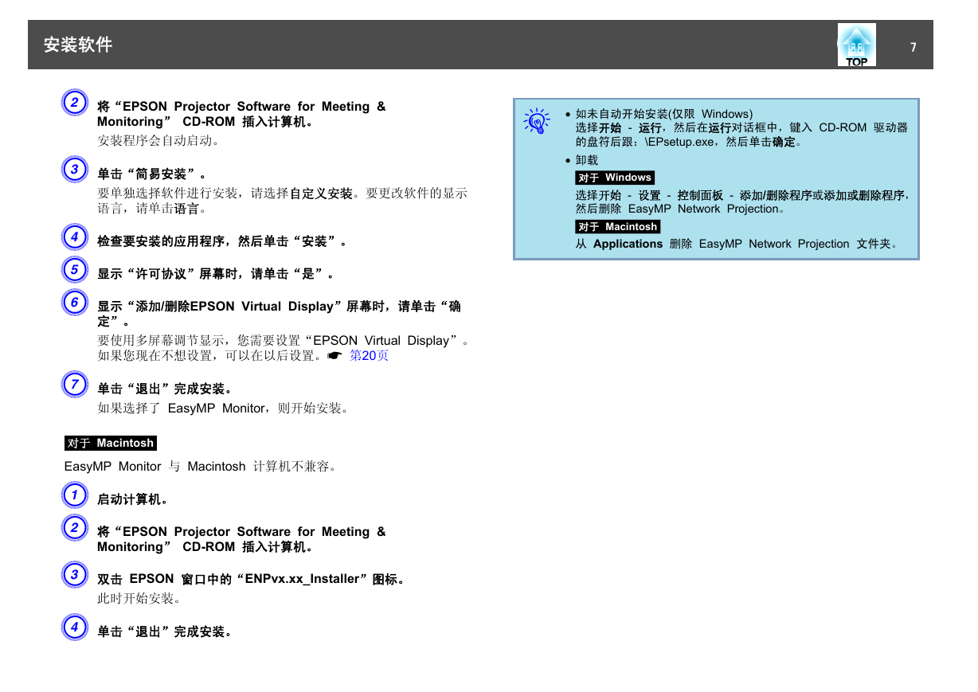
Task: Click the 对于 Windows label in the note box
Action: 615,178
